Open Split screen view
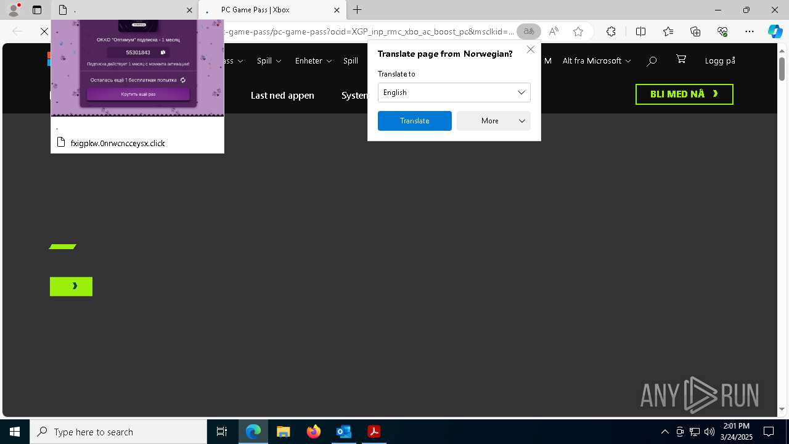The image size is (789, 444). coord(640,31)
